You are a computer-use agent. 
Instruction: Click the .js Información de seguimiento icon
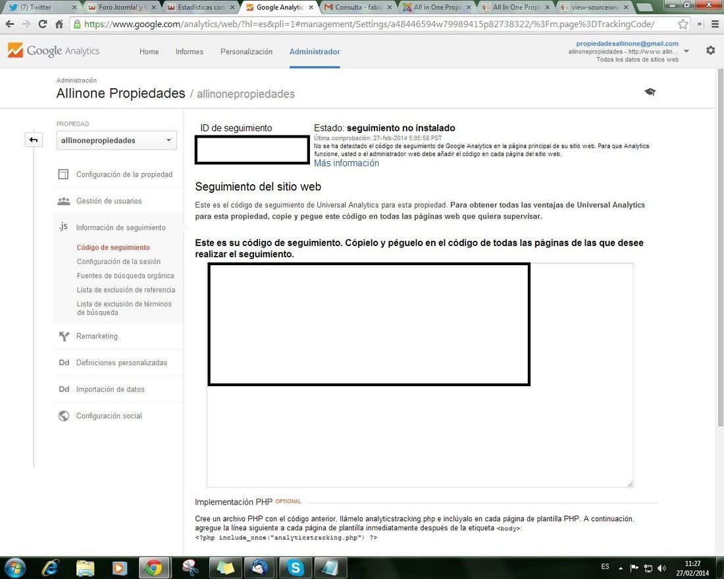click(63, 227)
